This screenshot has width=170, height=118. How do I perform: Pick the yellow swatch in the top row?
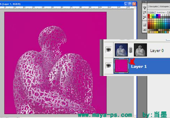point(151,15)
